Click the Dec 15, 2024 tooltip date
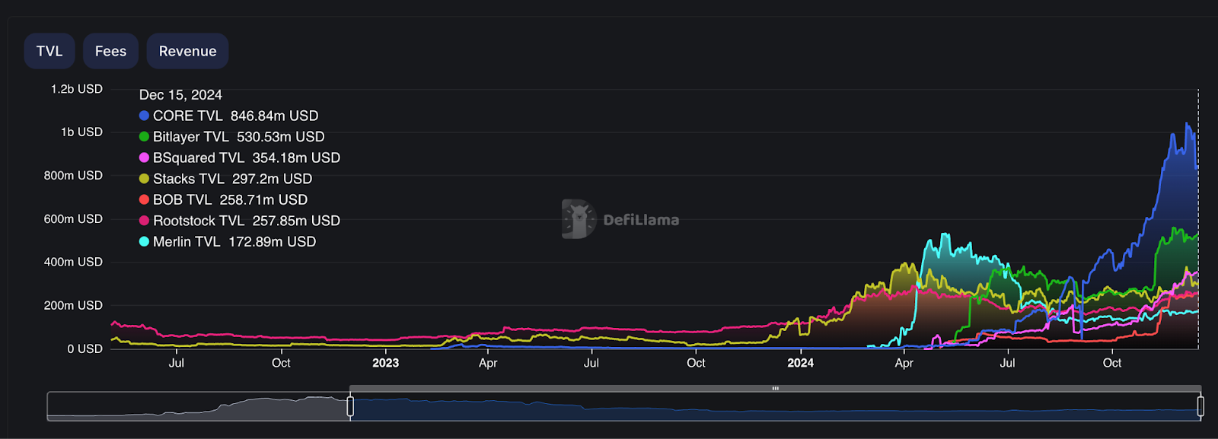Image resolution: width=1218 pixels, height=439 pixels. click(x=180, y=95)
